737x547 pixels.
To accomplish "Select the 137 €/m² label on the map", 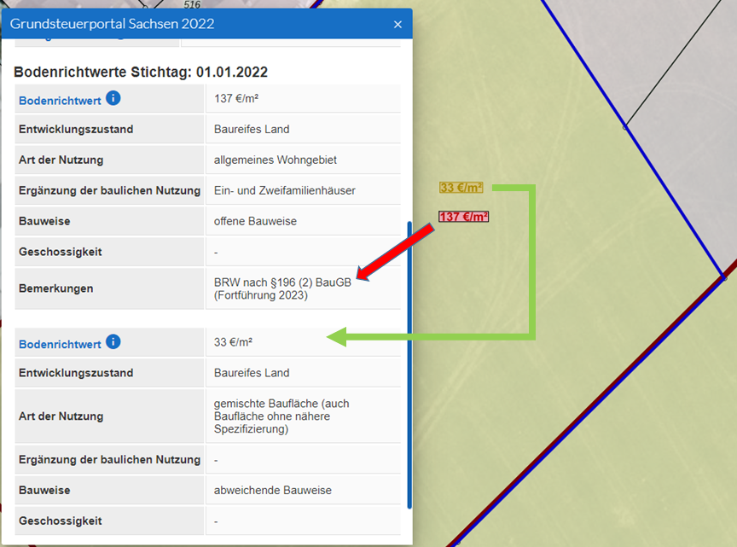I will [463, 217].
